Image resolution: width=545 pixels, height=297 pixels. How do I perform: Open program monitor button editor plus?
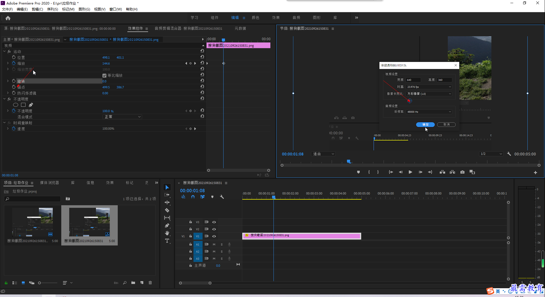(535, 172)
